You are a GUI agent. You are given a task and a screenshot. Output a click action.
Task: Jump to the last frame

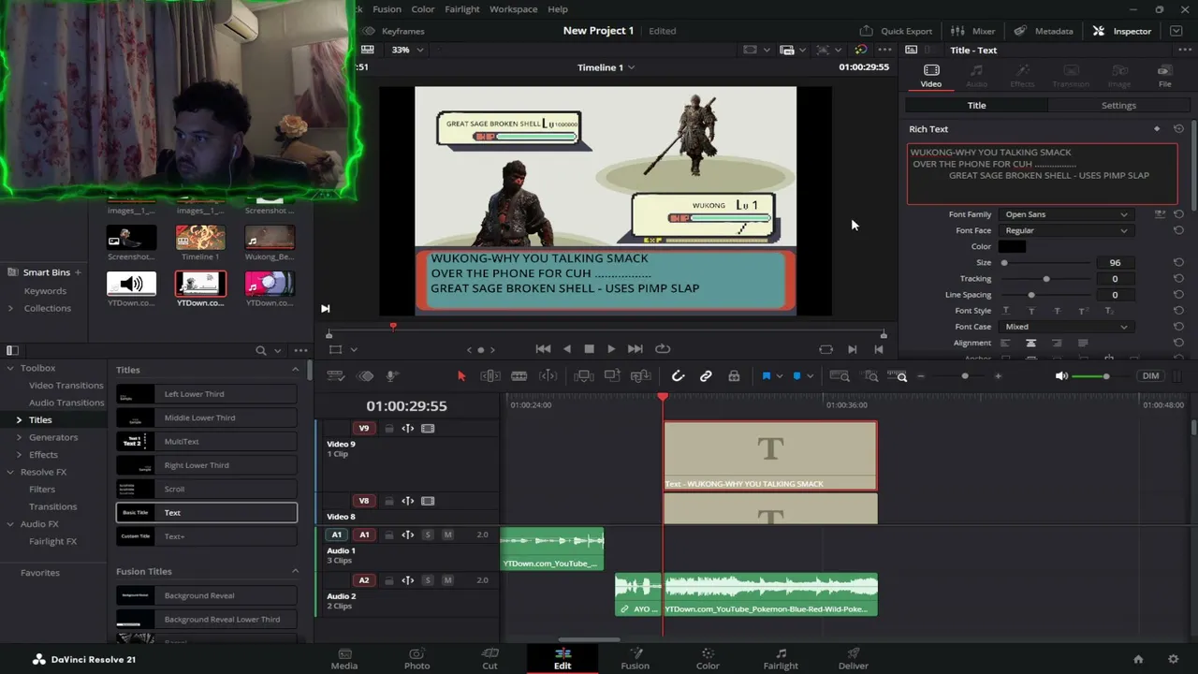click(635, 349)
